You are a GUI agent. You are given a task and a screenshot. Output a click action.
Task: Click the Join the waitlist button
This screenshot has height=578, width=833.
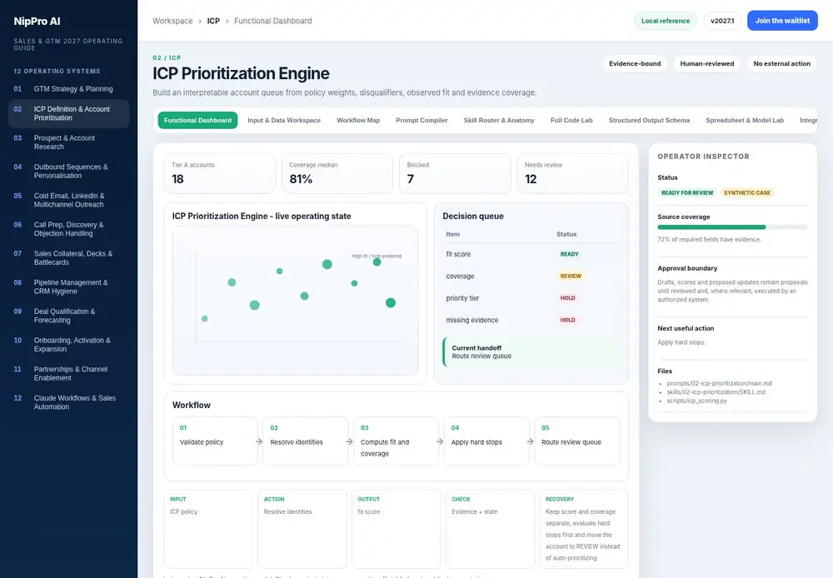tap(782, 21)
